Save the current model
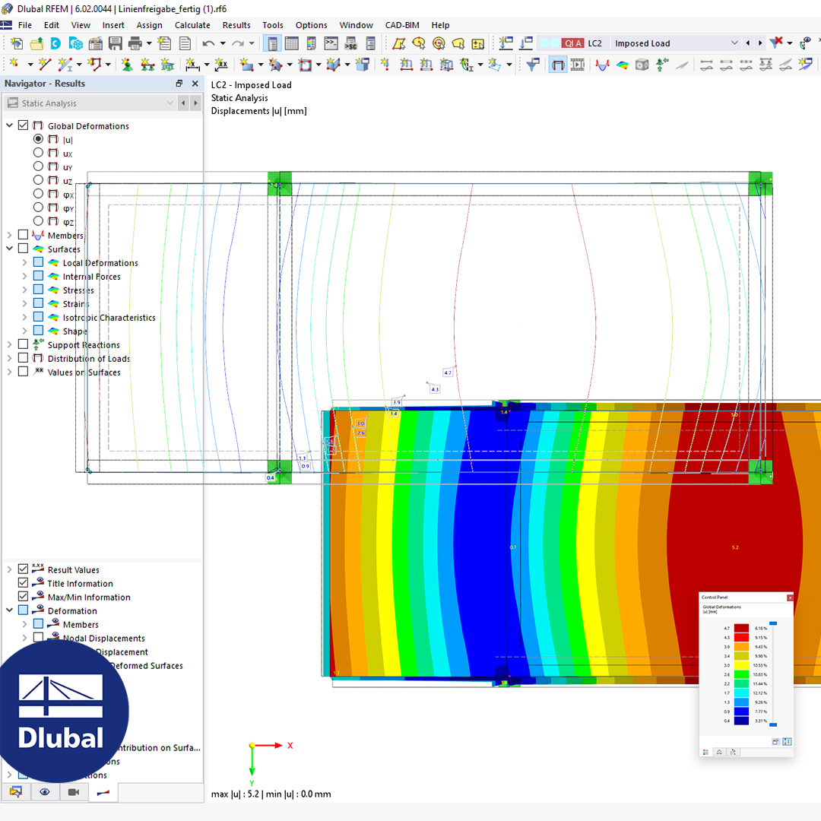The image size is (821, 821). click(x=115, y=43)
